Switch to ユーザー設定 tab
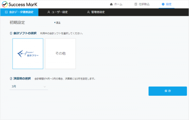 click(58, 12)
